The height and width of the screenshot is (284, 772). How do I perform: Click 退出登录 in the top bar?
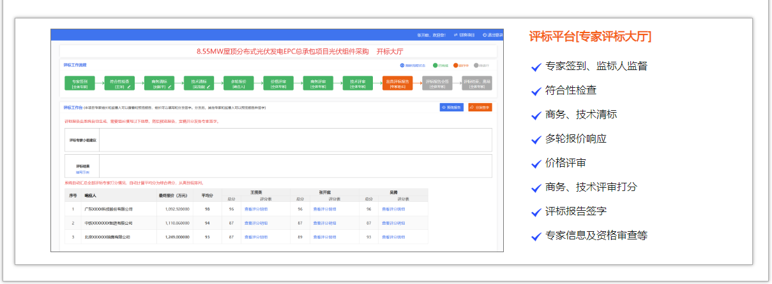click(x=496, y=34)
